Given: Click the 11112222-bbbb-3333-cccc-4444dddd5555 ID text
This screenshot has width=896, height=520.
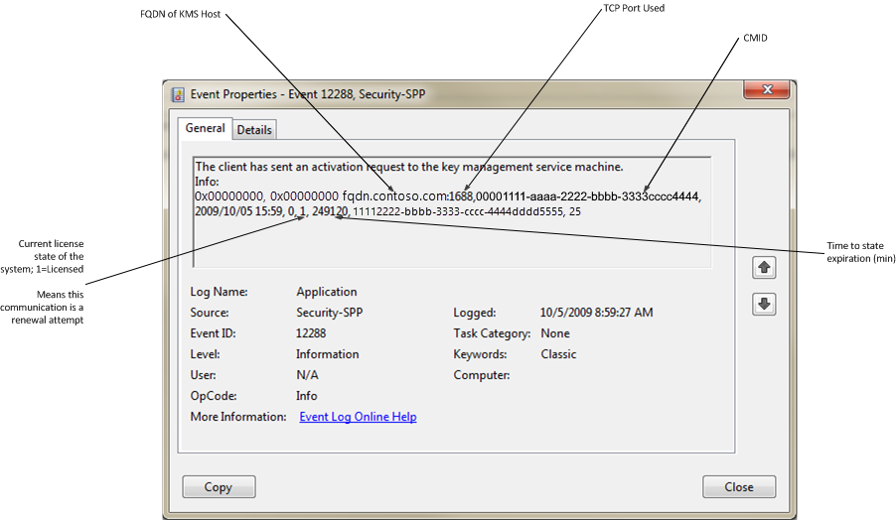Looking at the screenshot, I should pyautogui.click(x=458, y=211).
